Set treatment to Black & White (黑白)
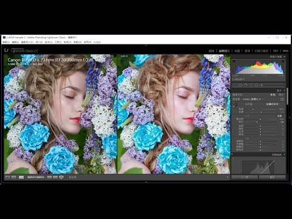 [x=281, y=95]
